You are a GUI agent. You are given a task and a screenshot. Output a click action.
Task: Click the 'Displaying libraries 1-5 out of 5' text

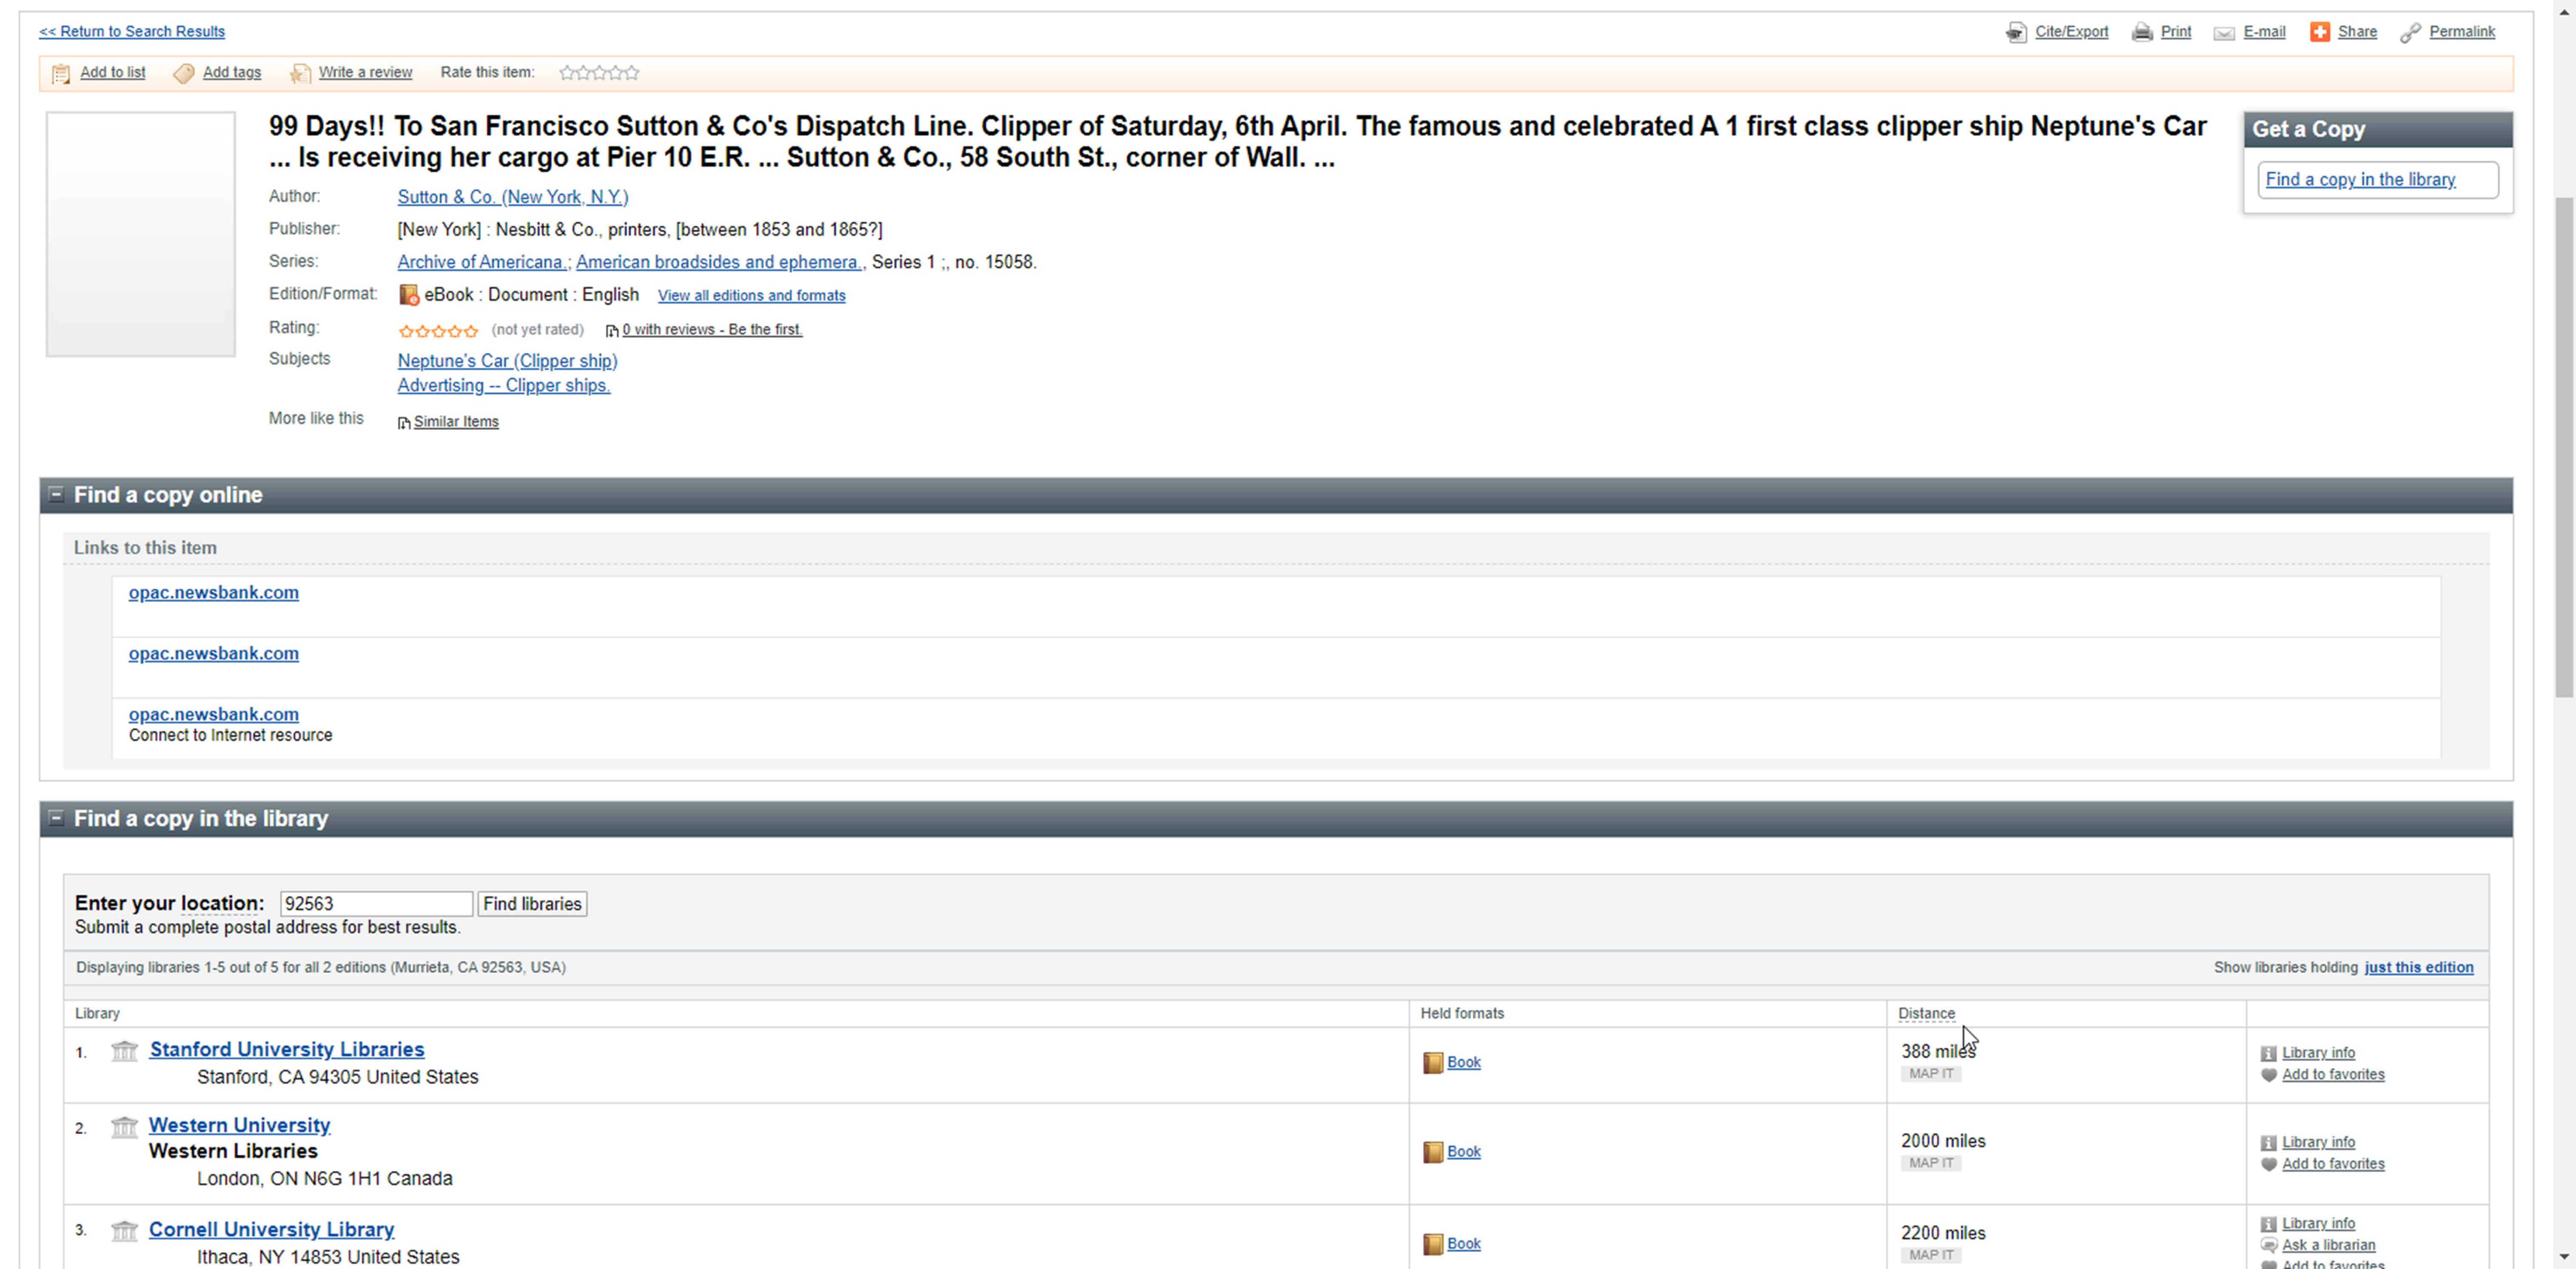tap(321, 968)
